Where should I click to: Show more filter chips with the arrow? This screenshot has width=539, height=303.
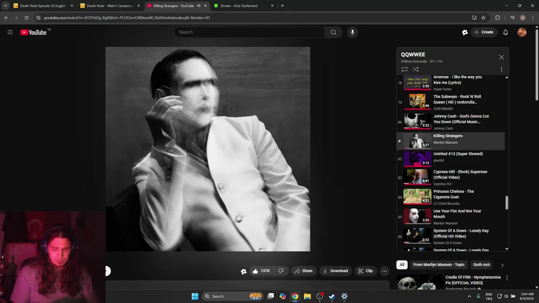[502, 265]
